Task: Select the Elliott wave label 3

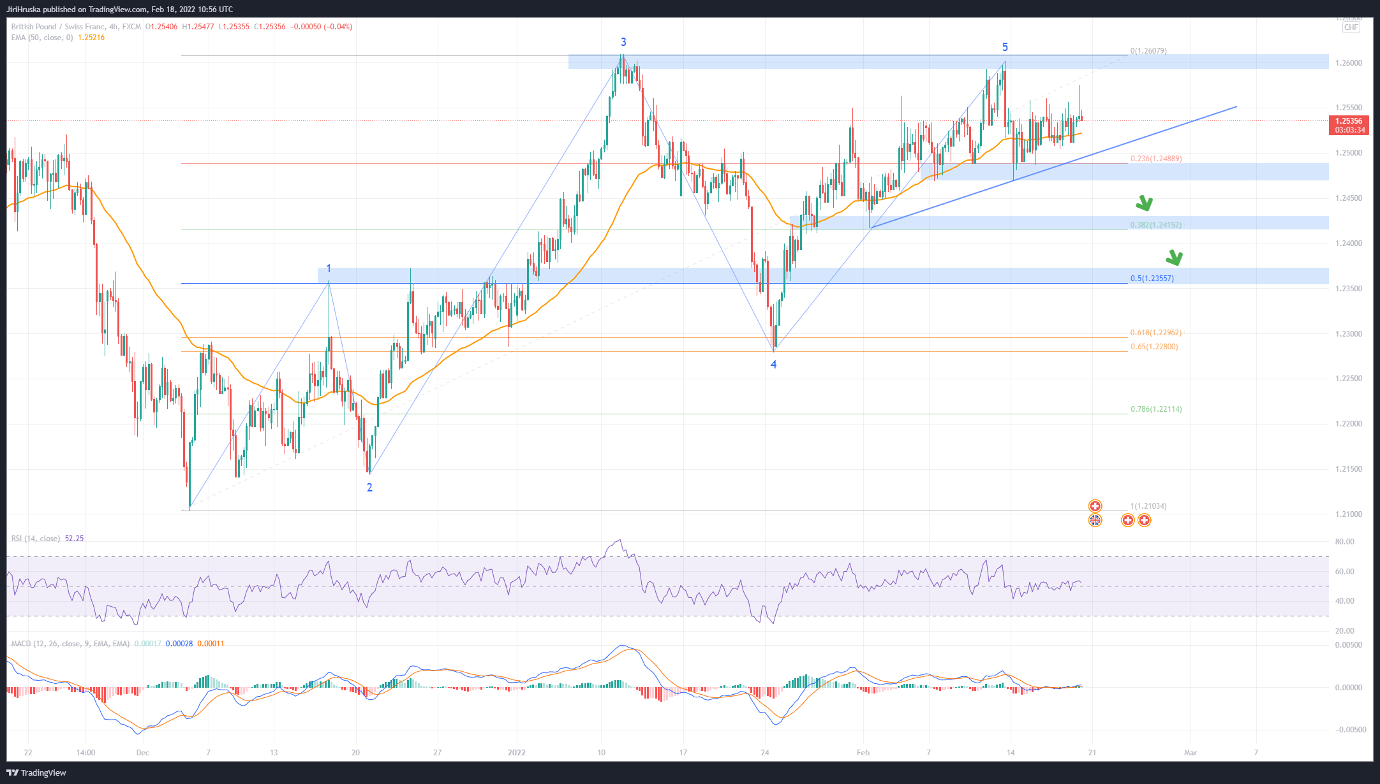Action: [623, 42]
